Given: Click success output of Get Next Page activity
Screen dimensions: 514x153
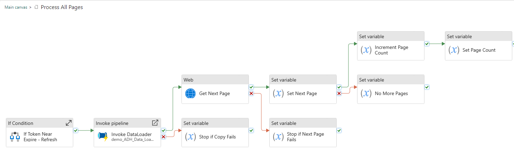Looking at the screenshot, I should coord(251,87).
